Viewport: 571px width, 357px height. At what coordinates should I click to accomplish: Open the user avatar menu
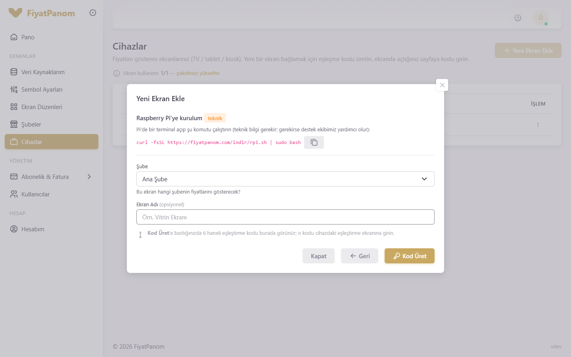click(x=541, y=18)
